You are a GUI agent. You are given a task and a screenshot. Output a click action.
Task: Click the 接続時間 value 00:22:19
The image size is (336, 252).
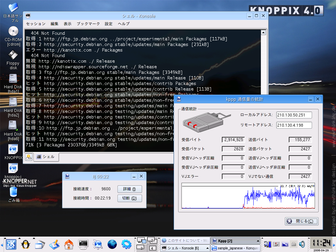(x=103, y=198)
